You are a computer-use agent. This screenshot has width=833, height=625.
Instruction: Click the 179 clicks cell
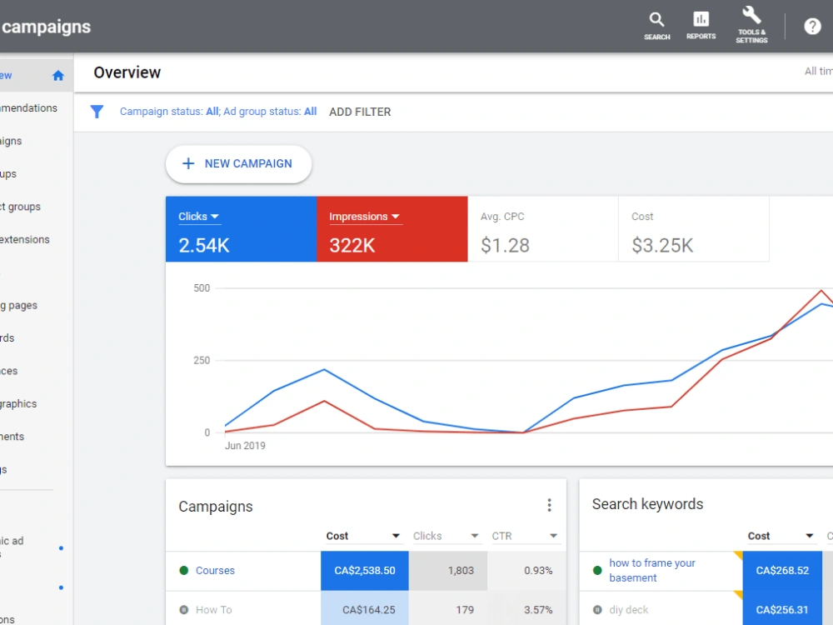click(448, 609)
